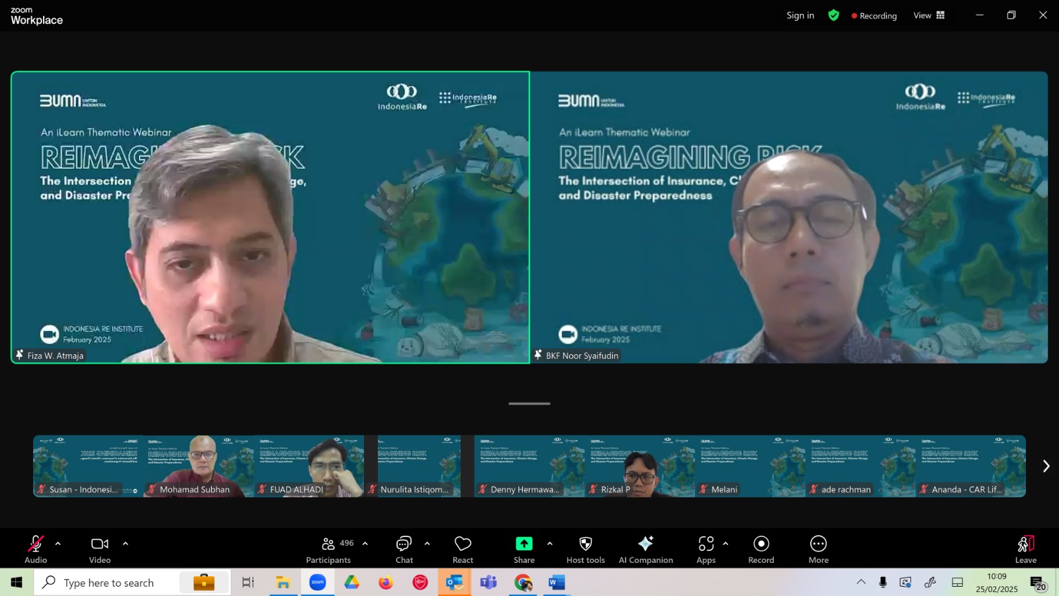
Task: Open Host tools shield icon
Action: (586, 544)
